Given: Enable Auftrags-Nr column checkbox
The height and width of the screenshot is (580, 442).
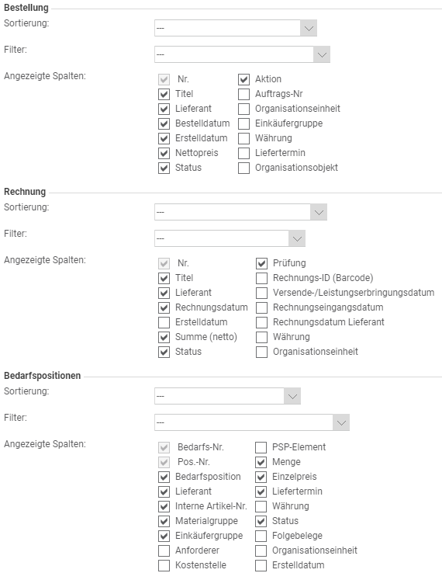Looking at the screenshot, I should click(243, 94).
